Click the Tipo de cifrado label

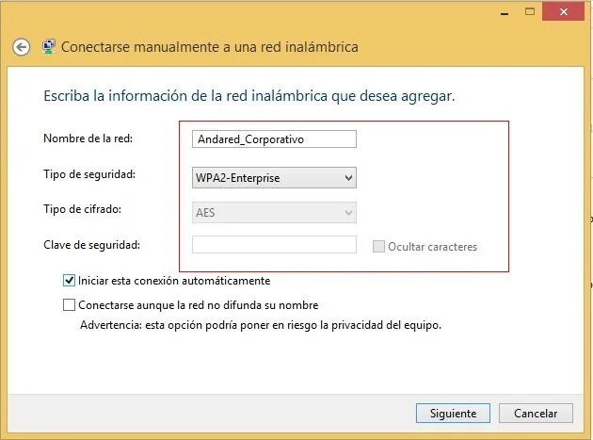coord(83,209)
